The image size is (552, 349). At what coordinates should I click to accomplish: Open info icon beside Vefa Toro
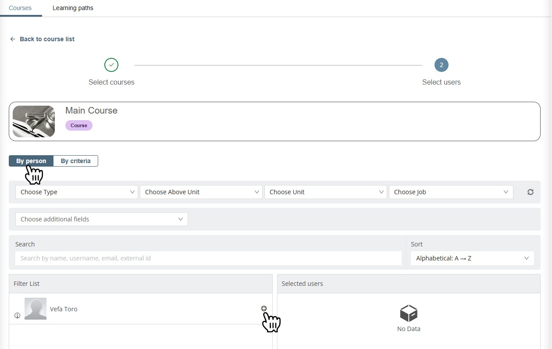tap(18, 315)
